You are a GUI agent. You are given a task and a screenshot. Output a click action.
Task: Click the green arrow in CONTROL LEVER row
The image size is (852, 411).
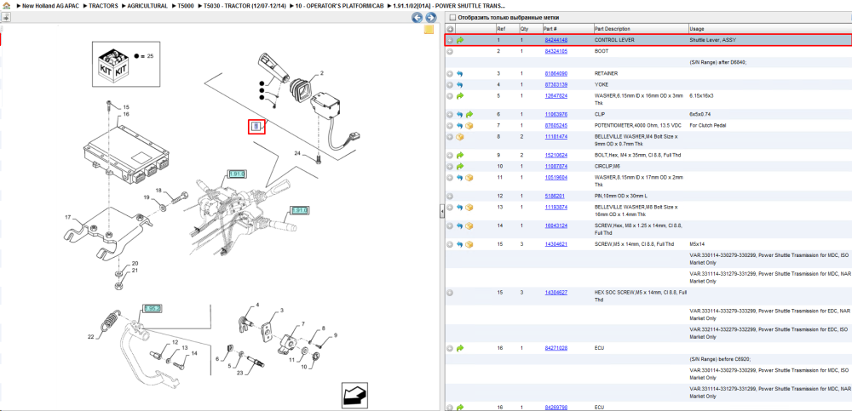460,40
